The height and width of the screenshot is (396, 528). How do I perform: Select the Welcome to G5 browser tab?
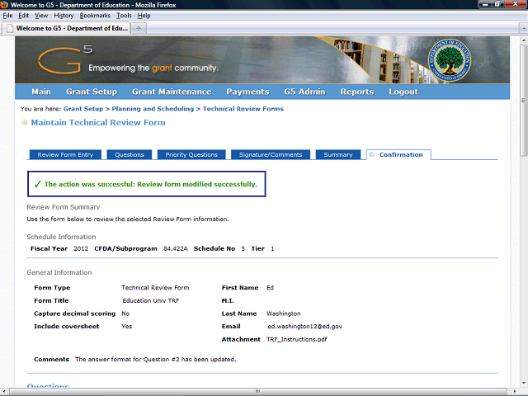(66, 28)
